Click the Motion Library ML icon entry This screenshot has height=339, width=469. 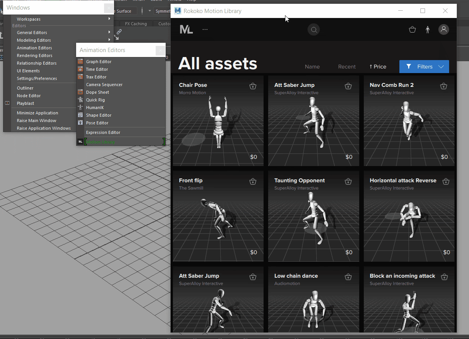click(80, 142)
